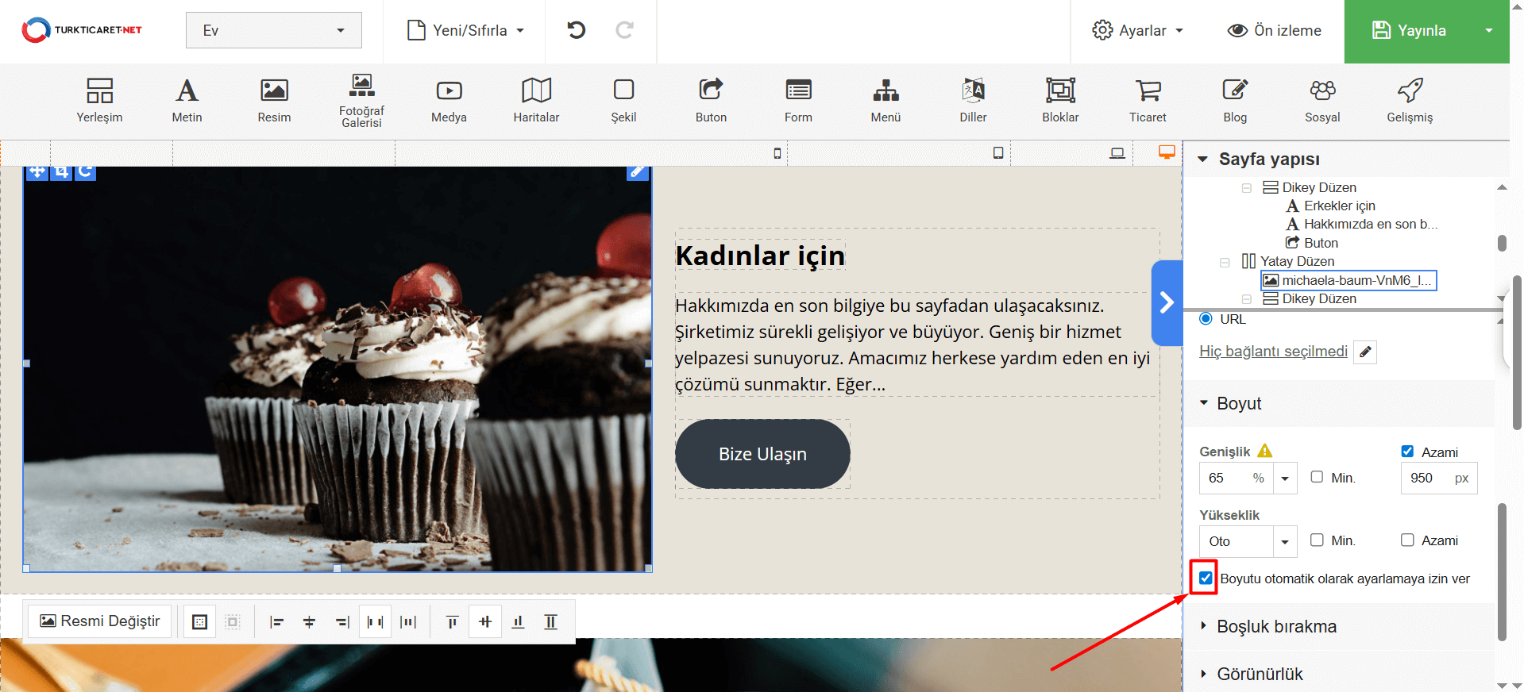Select michaela-baum image tree item

click(1348, 280)
